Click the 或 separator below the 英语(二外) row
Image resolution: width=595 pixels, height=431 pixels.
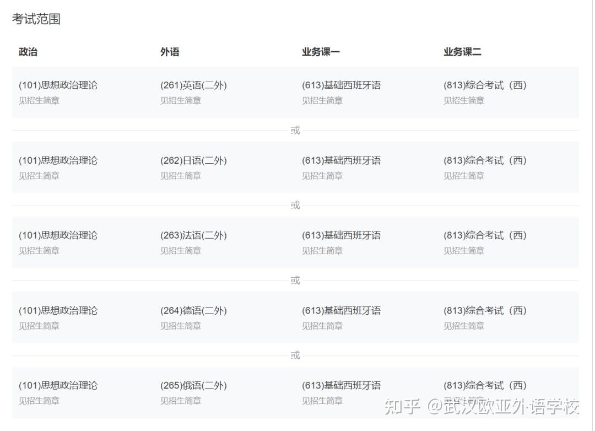tap(295, 131)
